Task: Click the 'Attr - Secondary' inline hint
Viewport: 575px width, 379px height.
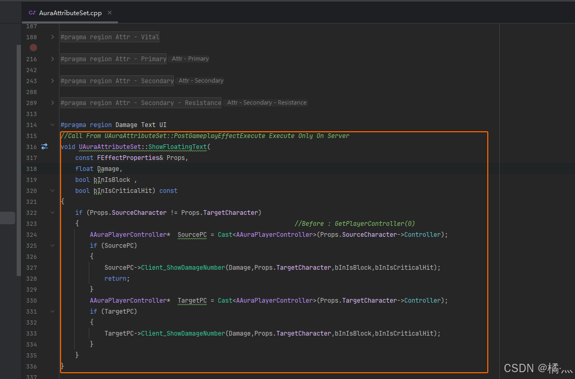Action: coord(201,81)
